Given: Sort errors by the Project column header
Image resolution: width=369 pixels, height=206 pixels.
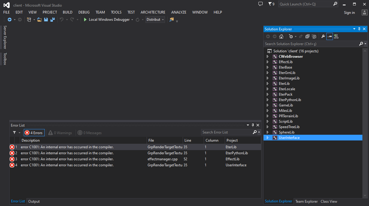Looking at the screenshot, I should pos(243,140).
